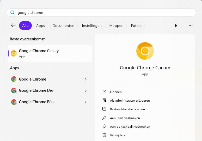
Task: Select the Documenten filter tab
Action: [63, 26]
